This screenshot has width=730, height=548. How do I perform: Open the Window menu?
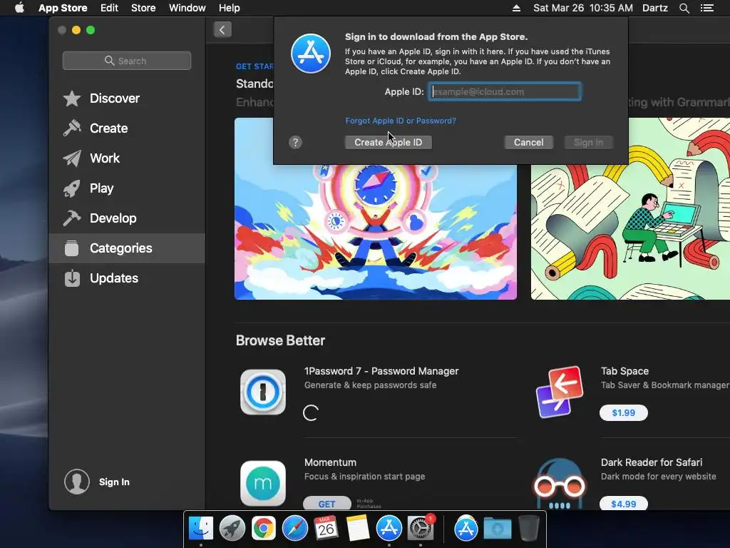pos(187,8)
